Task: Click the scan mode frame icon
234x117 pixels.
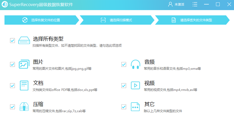Action: (x=103, y=20)
